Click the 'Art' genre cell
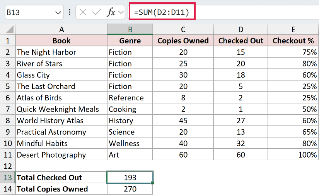Viewport: 319px width, 195px height. (x=130, y=155)
